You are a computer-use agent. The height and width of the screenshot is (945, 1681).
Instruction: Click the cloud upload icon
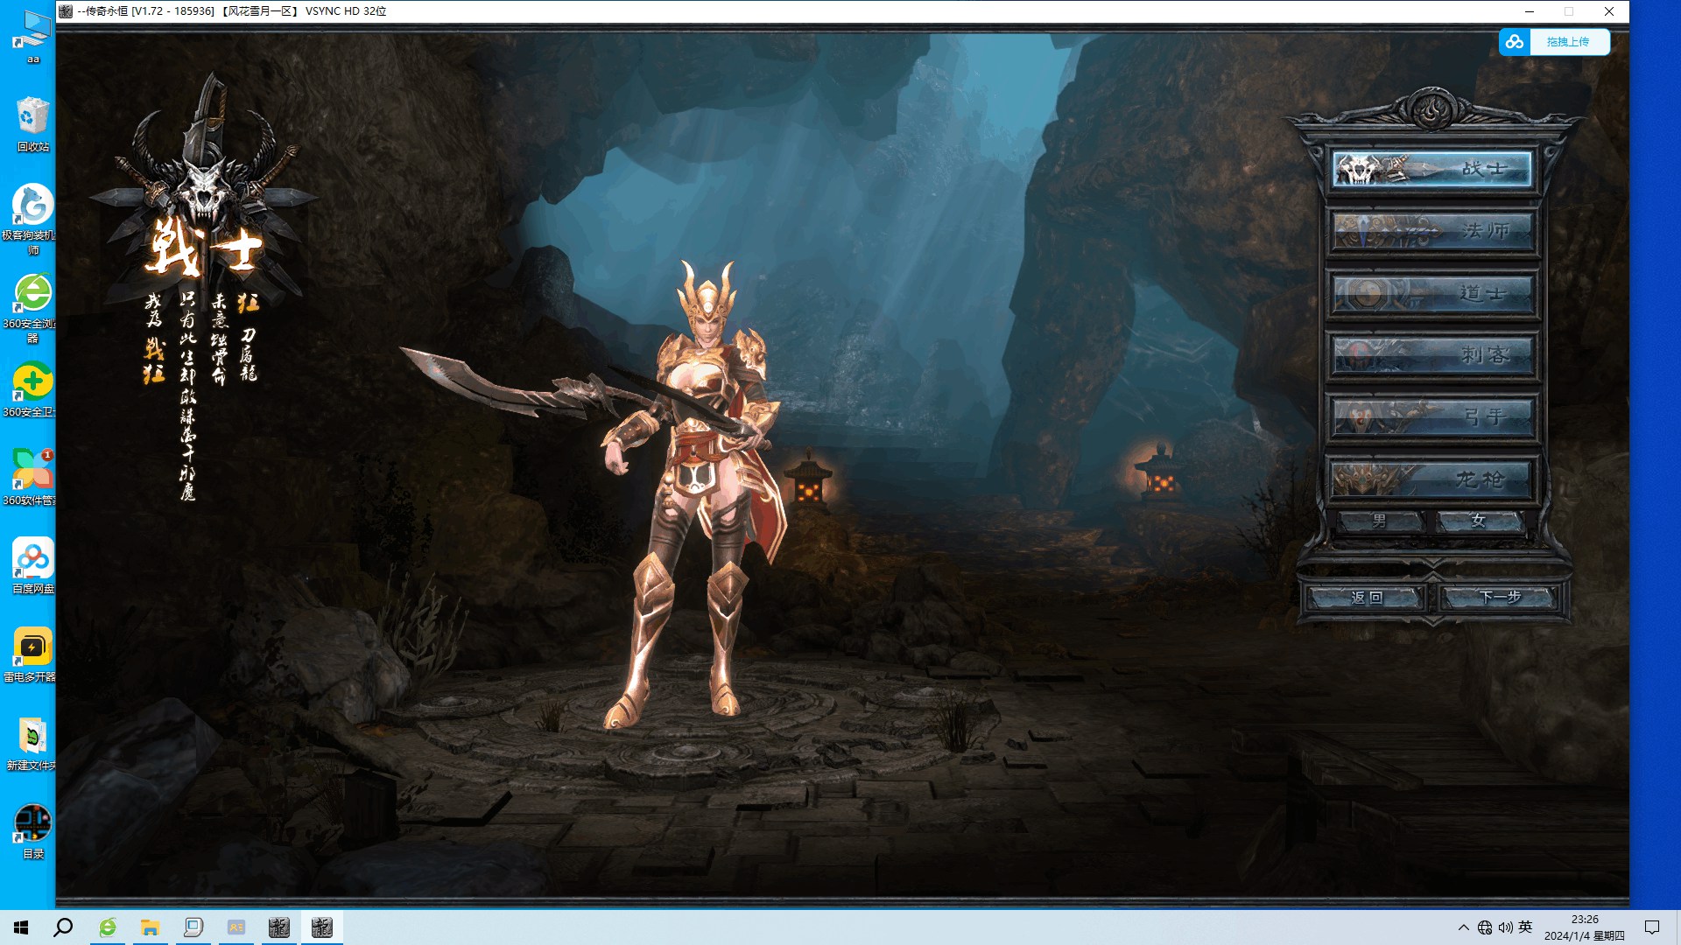(1515, 42)
